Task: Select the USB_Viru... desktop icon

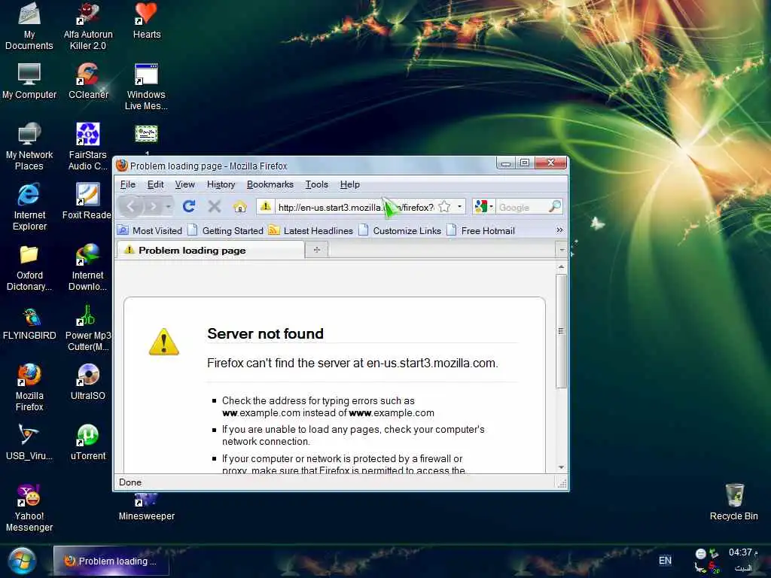Action: pos(29,442)
